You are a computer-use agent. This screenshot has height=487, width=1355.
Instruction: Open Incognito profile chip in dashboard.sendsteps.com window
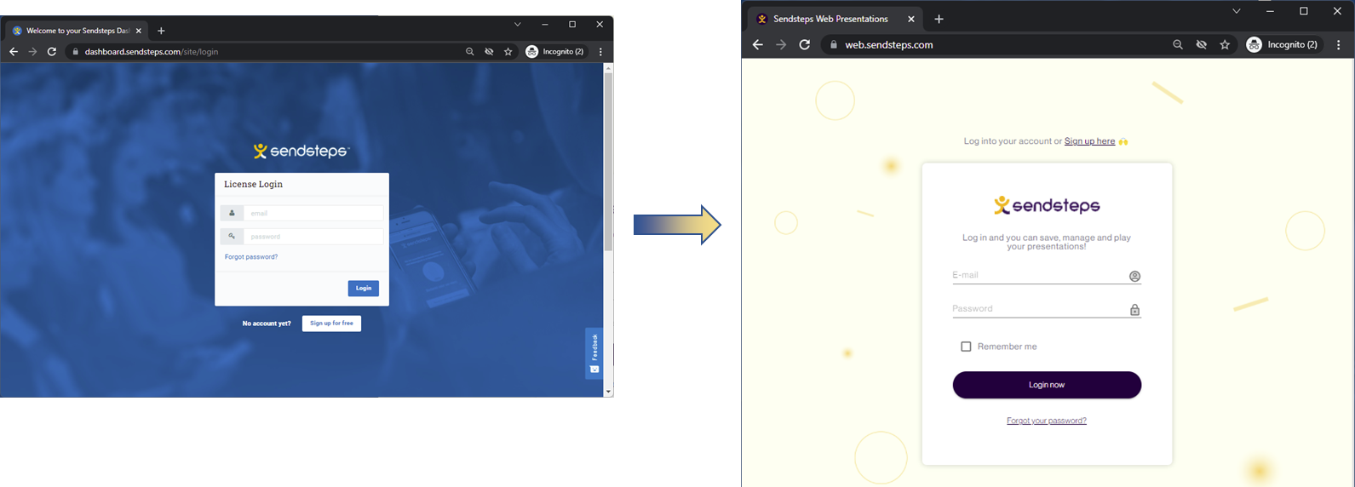[x=555, y=52]
